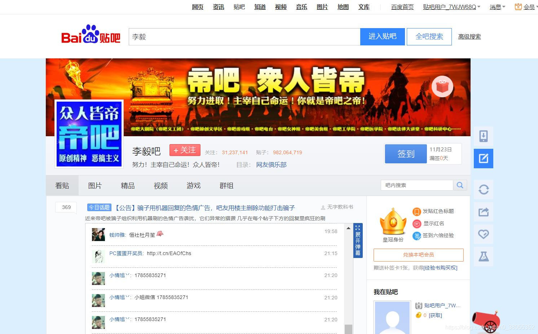This screenshot has width=538, height=334.
Task: Open 资讯 in top navigation
Action: point(219,7)
